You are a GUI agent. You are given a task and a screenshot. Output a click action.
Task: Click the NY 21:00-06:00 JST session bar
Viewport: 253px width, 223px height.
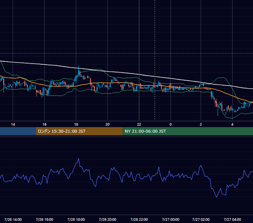[188, 131]
